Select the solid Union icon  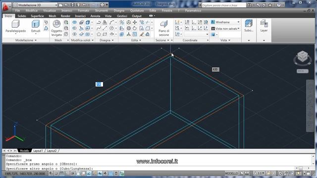coord(75,22)
